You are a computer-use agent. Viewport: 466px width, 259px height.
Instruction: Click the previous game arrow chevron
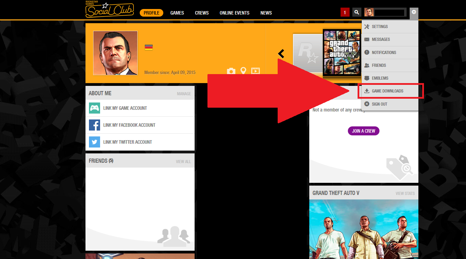(281, 54)
